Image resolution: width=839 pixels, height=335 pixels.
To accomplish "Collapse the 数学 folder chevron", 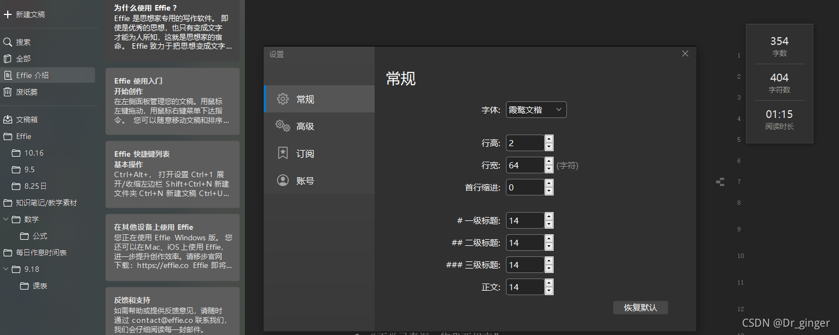I will click(6, 219).
